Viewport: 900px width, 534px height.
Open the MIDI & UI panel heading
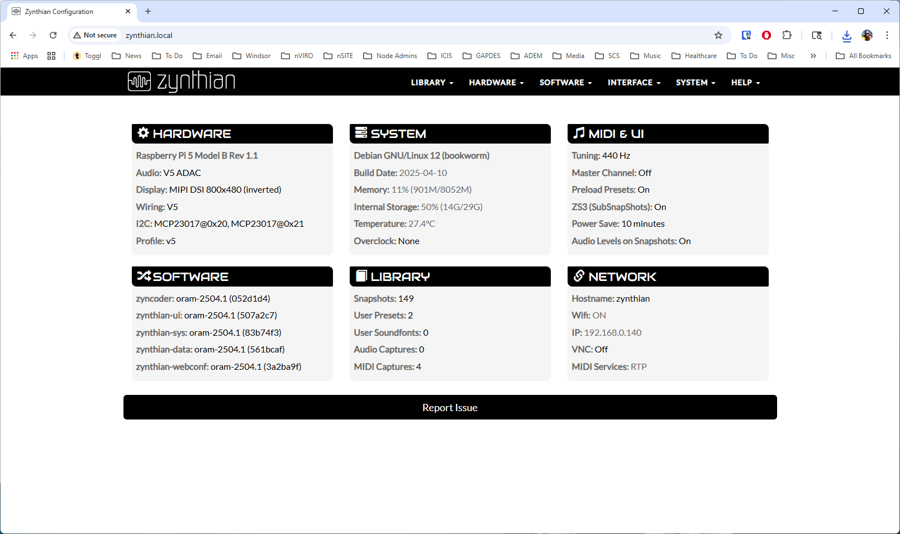(x=668, y=133)
